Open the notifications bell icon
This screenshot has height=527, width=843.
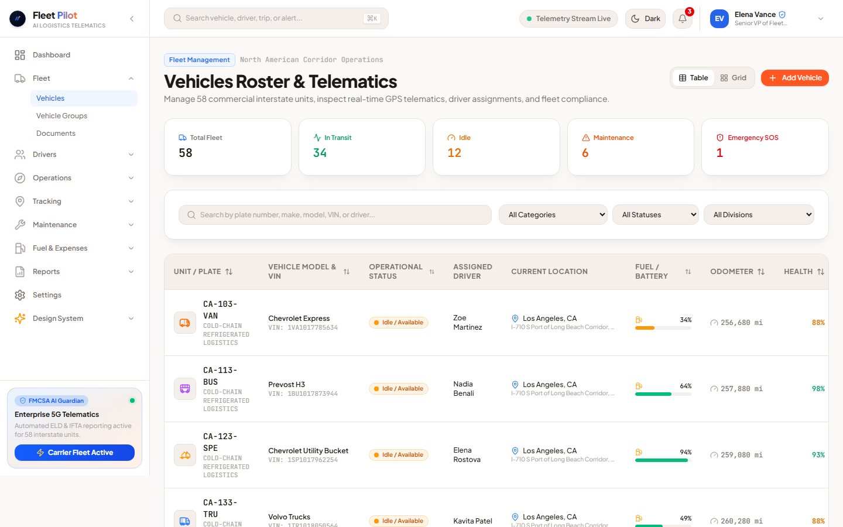coord(683,19)
